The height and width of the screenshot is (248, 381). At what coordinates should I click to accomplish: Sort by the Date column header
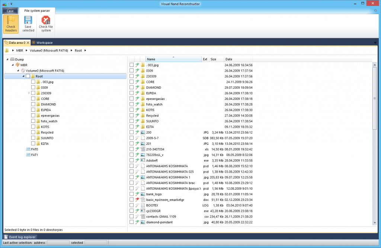click(x=238, y=59)
